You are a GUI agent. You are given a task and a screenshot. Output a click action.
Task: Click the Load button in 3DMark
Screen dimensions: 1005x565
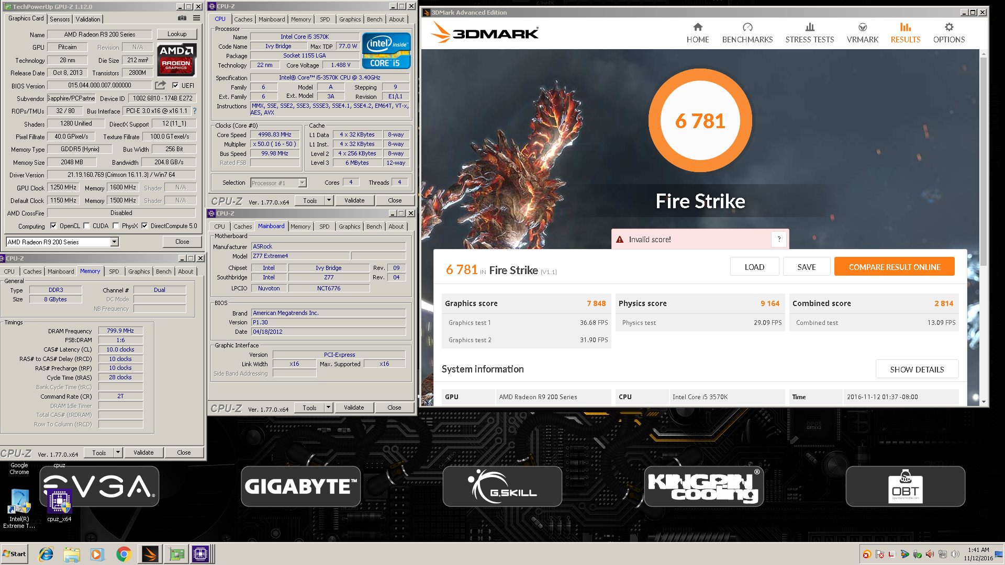[754, 267]
